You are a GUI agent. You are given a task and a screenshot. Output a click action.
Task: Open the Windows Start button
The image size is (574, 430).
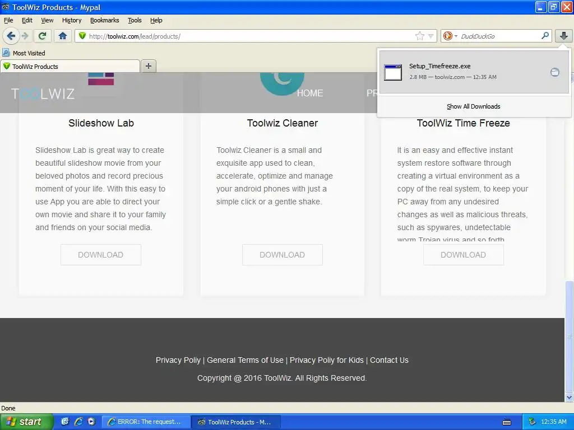point(26,422)
